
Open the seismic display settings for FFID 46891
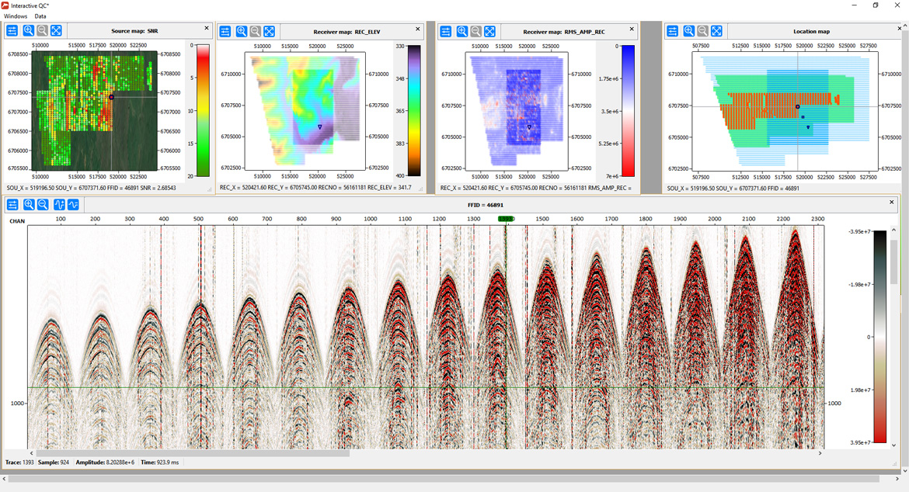(x=12, y=204)
